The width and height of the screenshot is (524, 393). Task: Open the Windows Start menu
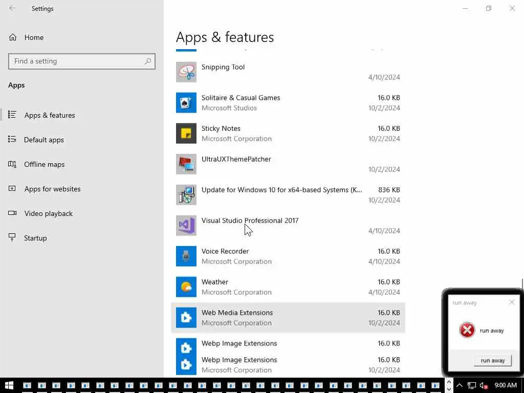9,385
